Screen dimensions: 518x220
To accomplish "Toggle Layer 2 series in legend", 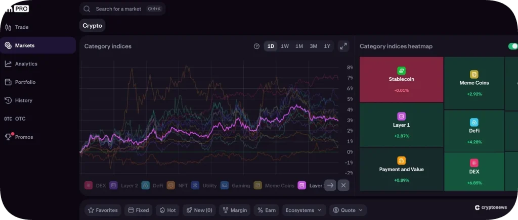I will click(x=123, y=185).
